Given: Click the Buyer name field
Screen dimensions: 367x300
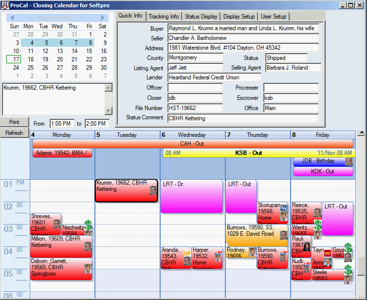Looking at the screenshot, I should click(243, 28).
